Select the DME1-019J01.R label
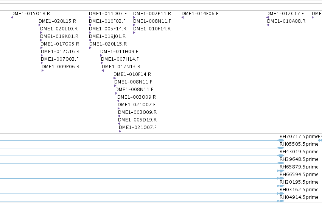322x203 pixels. click(107, 36)
